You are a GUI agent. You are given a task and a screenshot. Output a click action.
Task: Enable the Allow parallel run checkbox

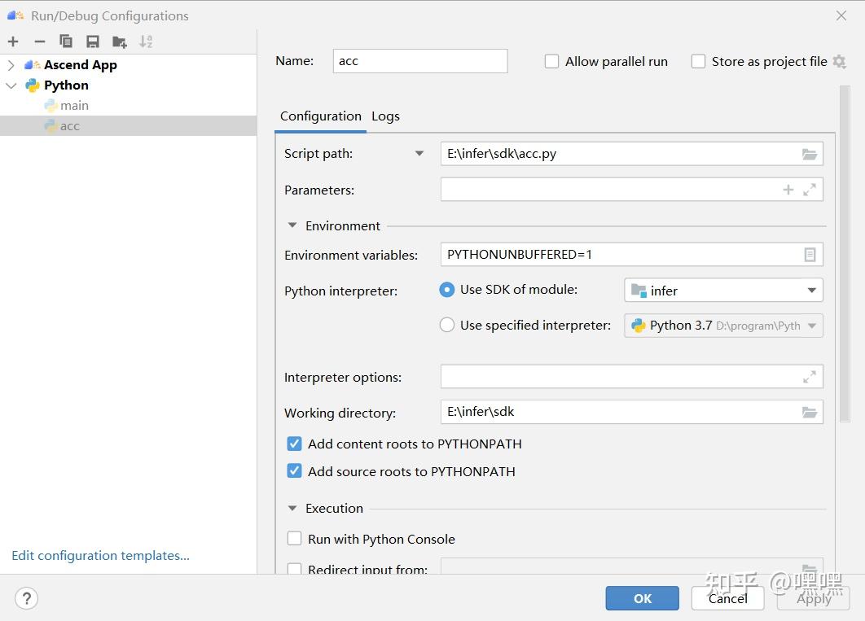pos(552,62)
